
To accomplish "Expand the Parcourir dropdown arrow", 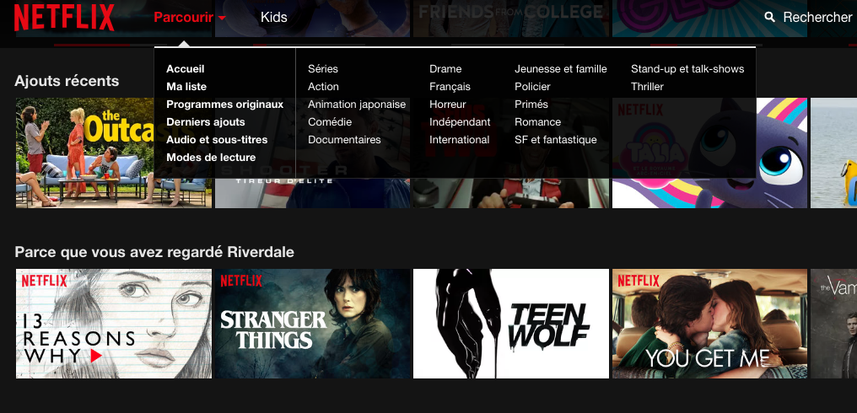I will [221, 18].
